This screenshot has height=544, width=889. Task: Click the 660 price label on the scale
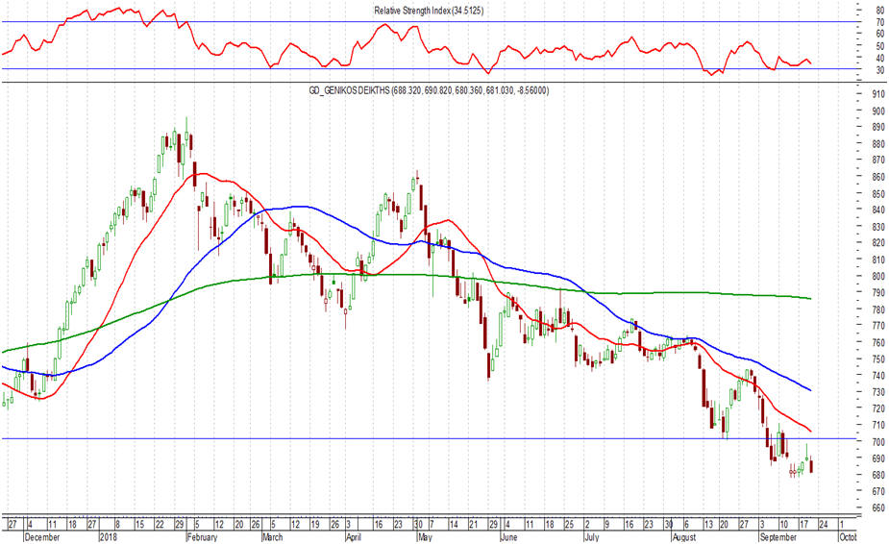coord(878,507)
